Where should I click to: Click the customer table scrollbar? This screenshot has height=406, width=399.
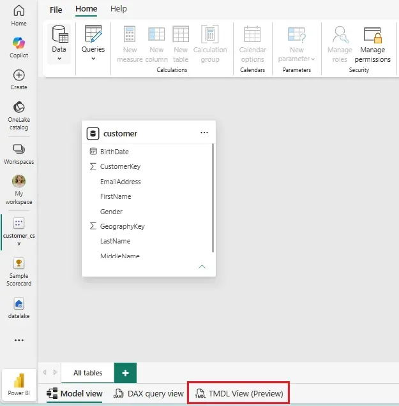click(x=213, y=198)
